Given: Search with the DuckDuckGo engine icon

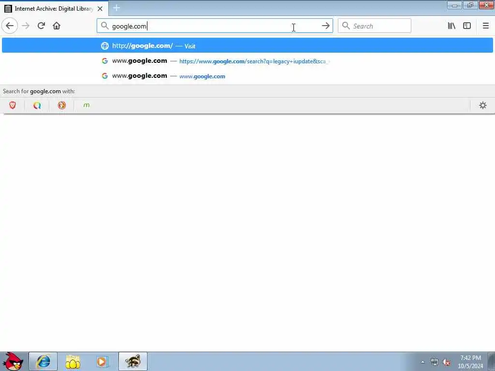Looking at the screenshot, I should tap(62, 105).
